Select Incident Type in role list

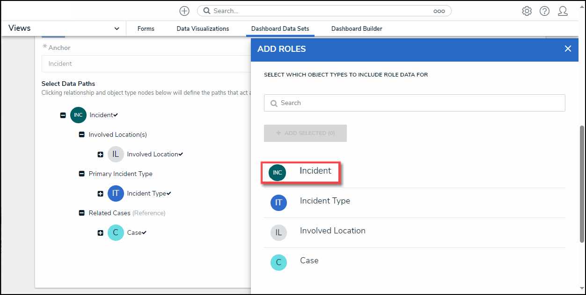click(325, 201)
